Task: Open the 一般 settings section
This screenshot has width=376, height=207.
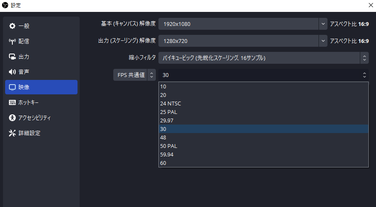Action: click(x=41, y=26)
